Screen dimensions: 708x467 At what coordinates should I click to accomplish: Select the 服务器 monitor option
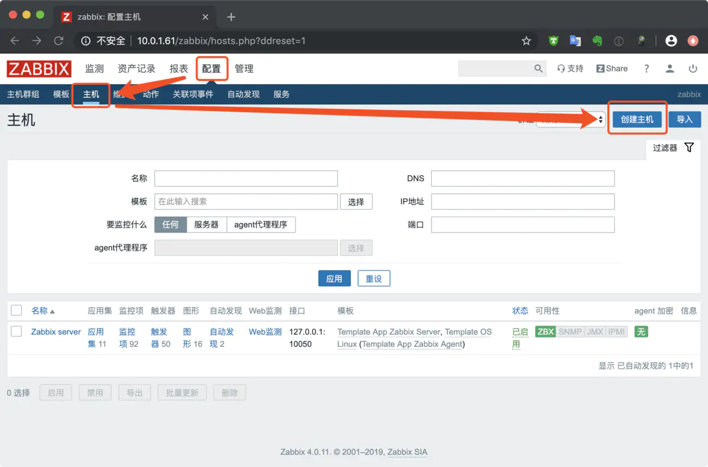click(206, 224)
